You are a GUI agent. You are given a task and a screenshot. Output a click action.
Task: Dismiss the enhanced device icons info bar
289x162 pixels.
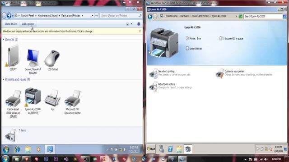point(140,31)
